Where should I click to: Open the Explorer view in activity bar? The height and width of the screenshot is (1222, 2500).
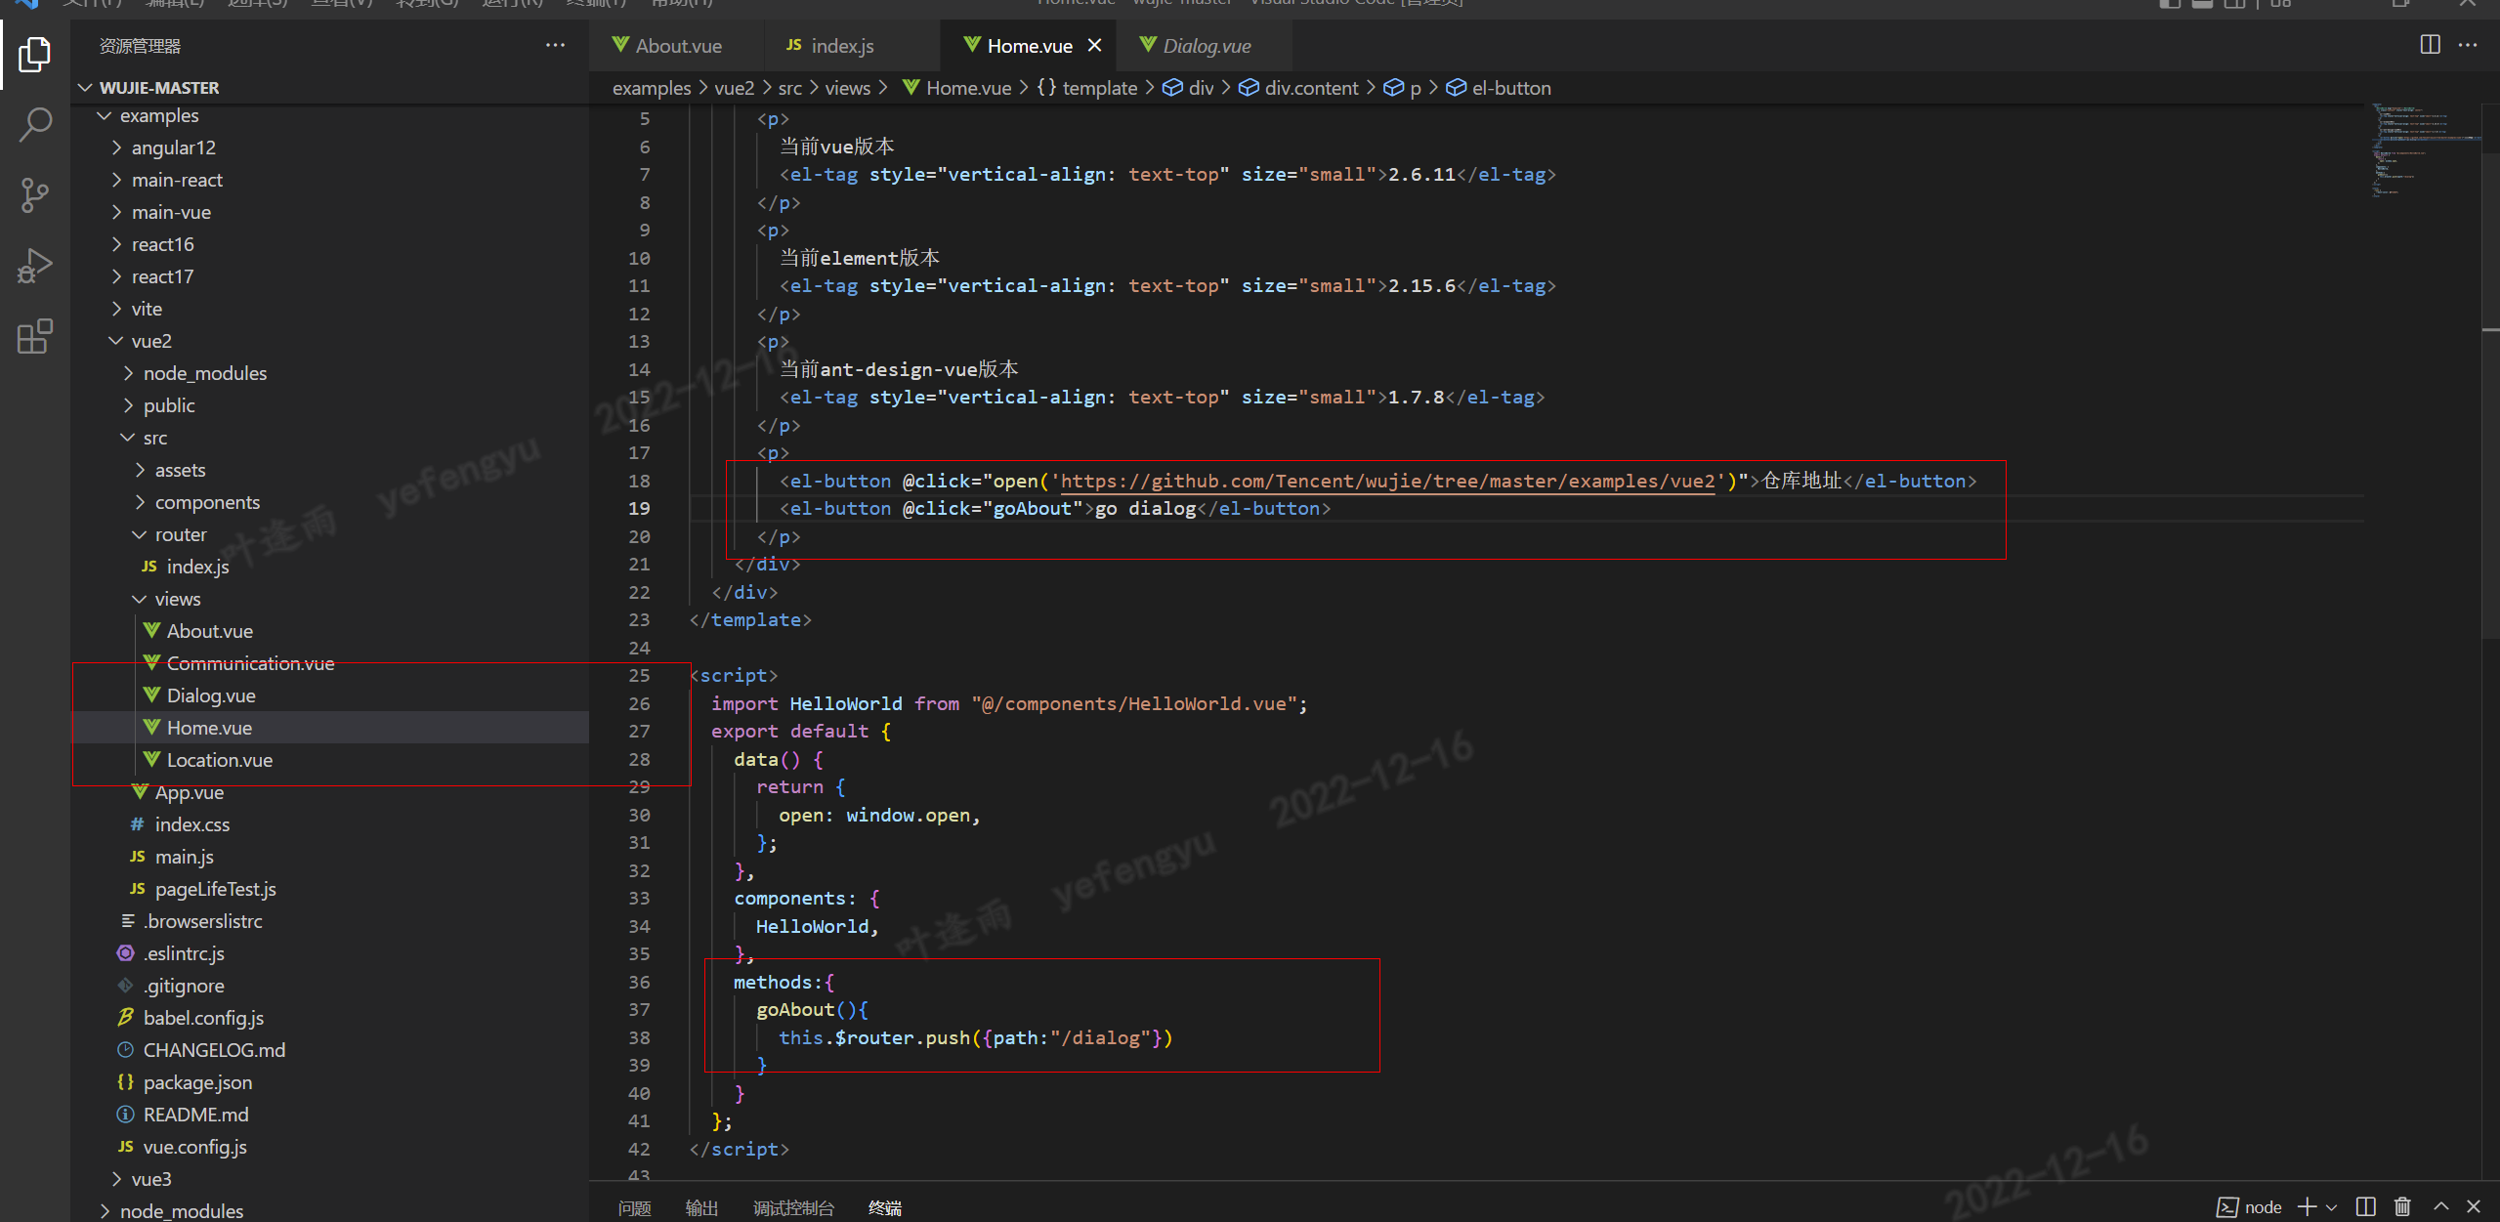tap(35, 55)
